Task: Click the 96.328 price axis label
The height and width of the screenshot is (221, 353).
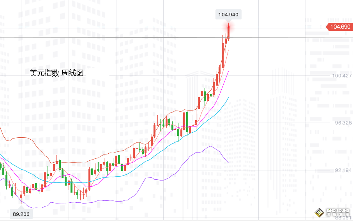Action: tap(343, 123)
